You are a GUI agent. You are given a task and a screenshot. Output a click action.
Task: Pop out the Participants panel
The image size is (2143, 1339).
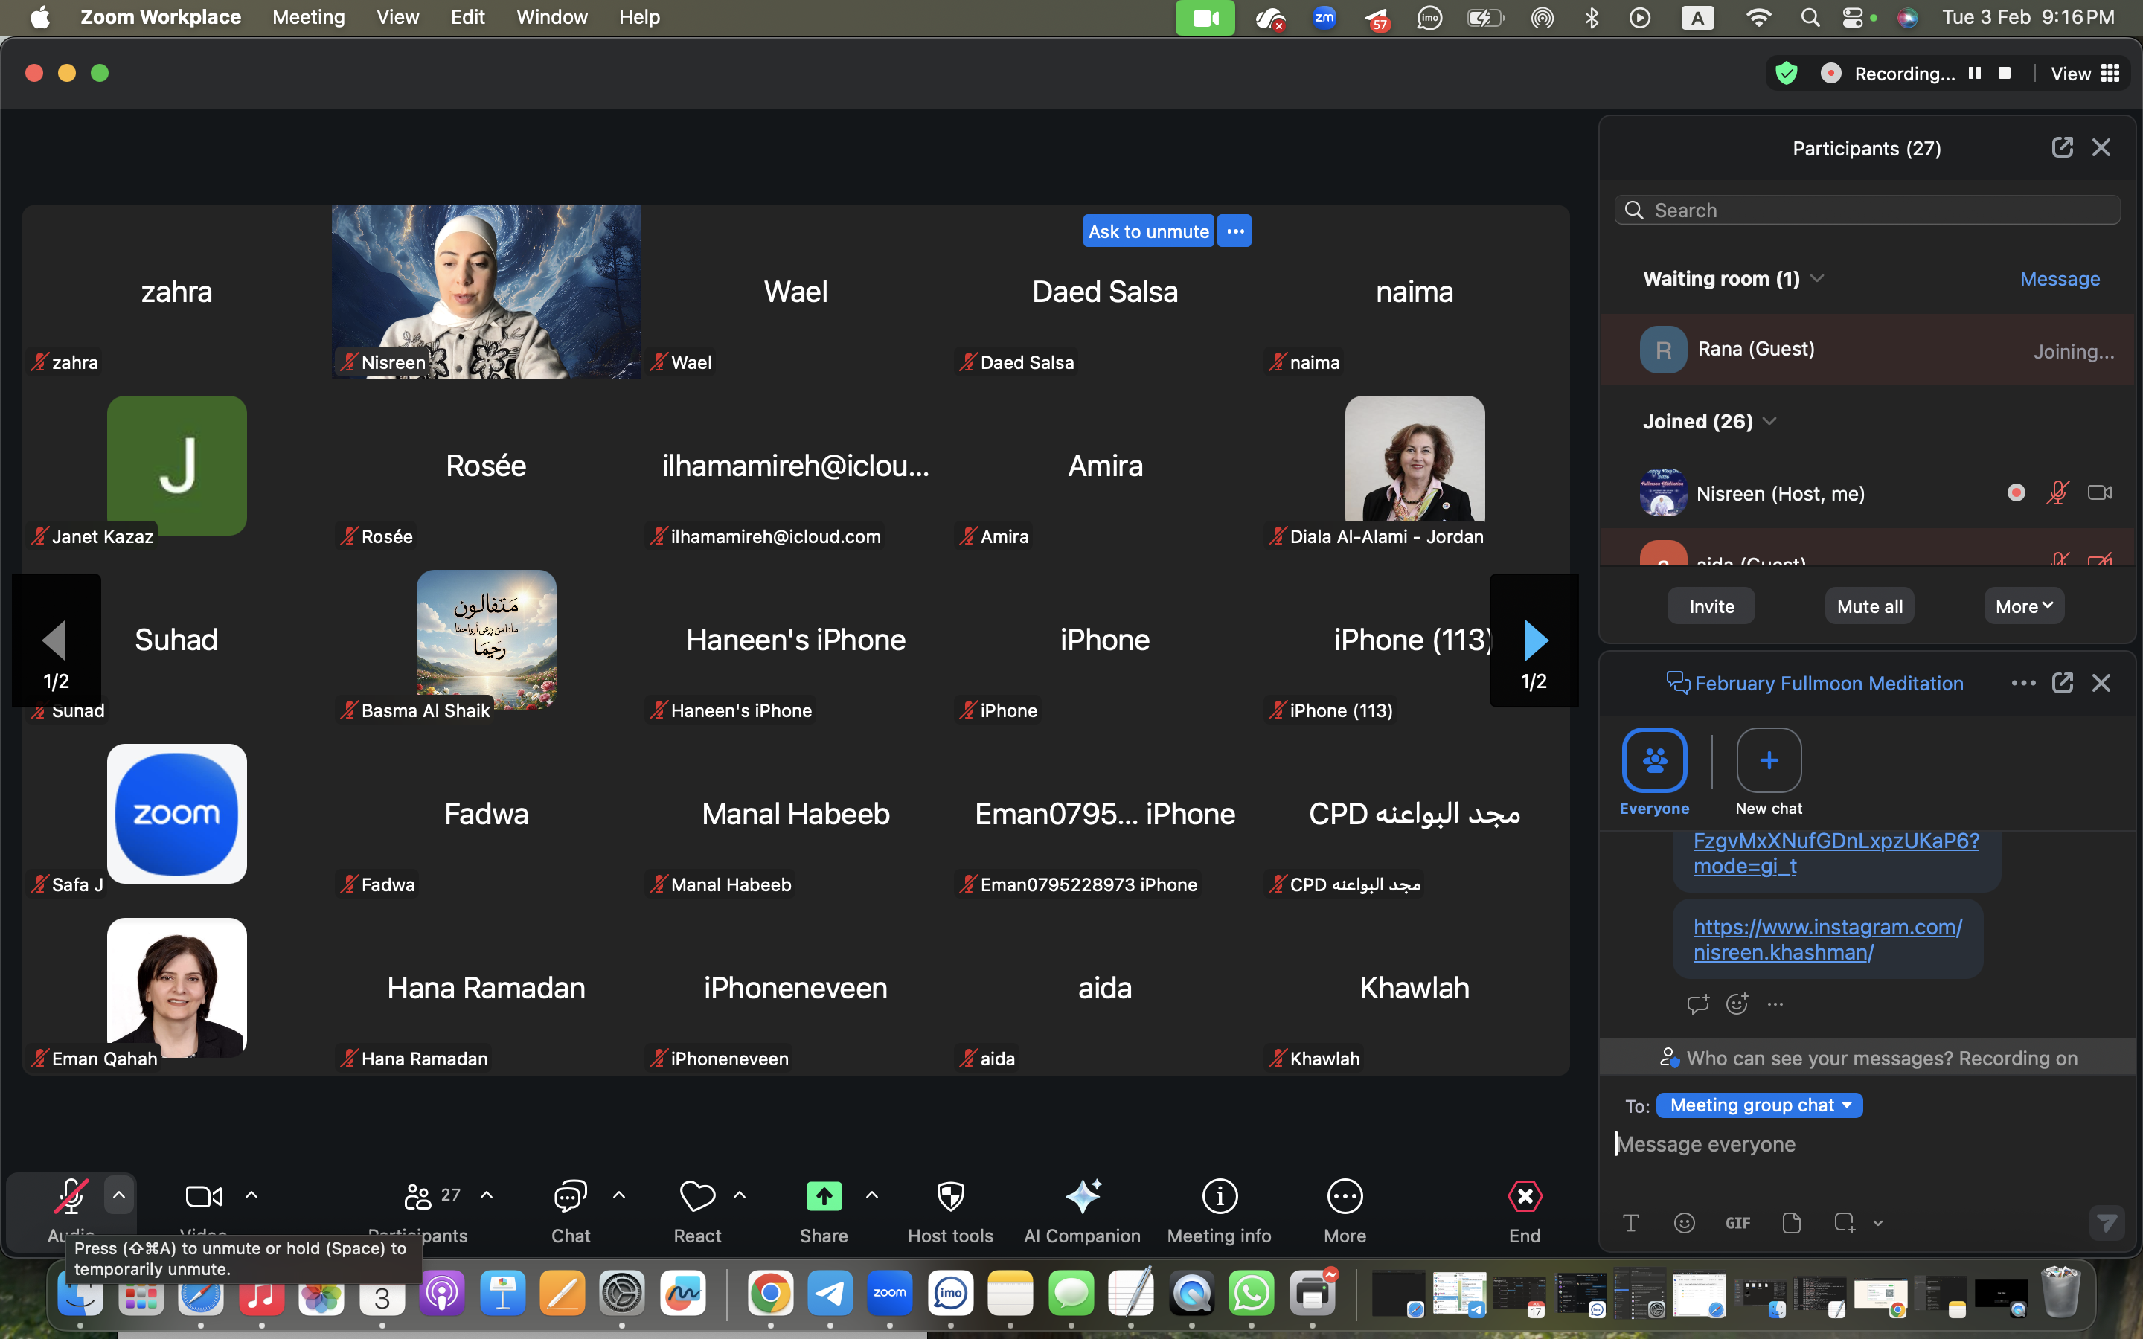pos(2062,147)
